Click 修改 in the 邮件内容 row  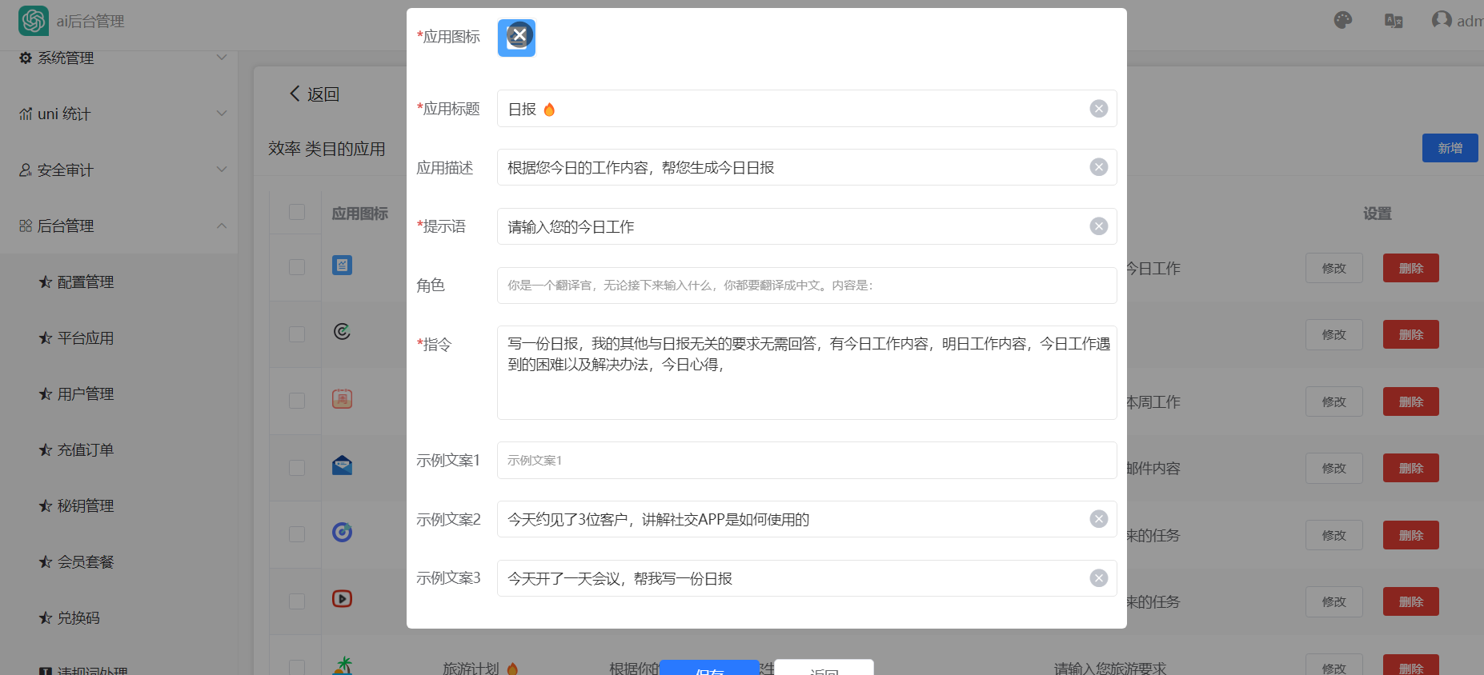pyautogui.click(x=1334, y=468)
